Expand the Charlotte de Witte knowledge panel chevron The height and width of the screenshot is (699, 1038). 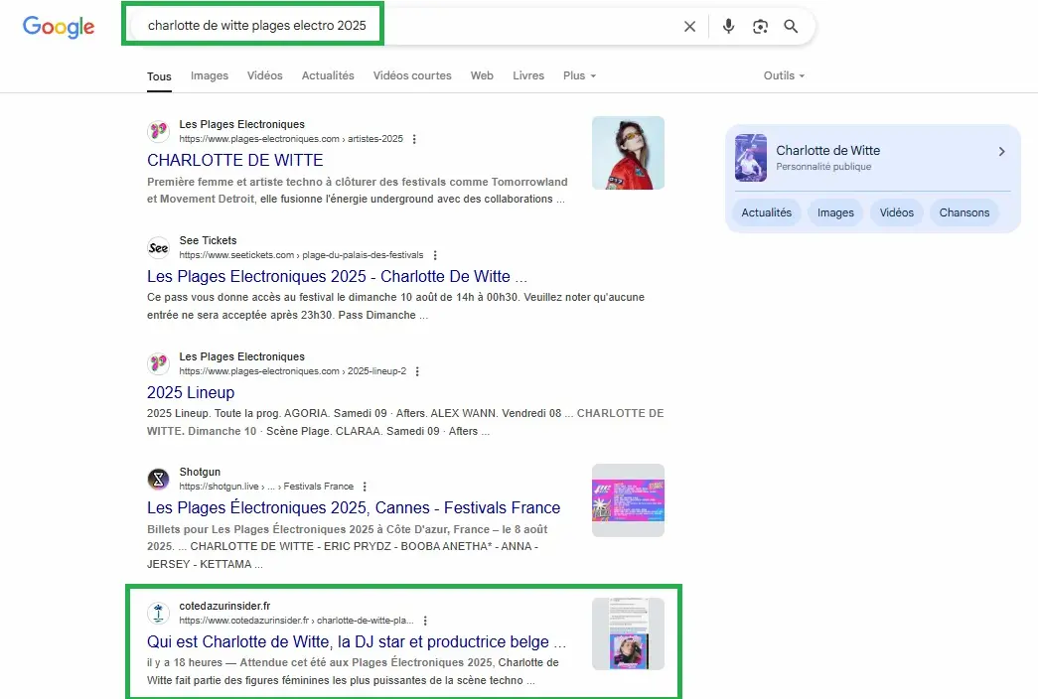click(x=1001, y=152)
